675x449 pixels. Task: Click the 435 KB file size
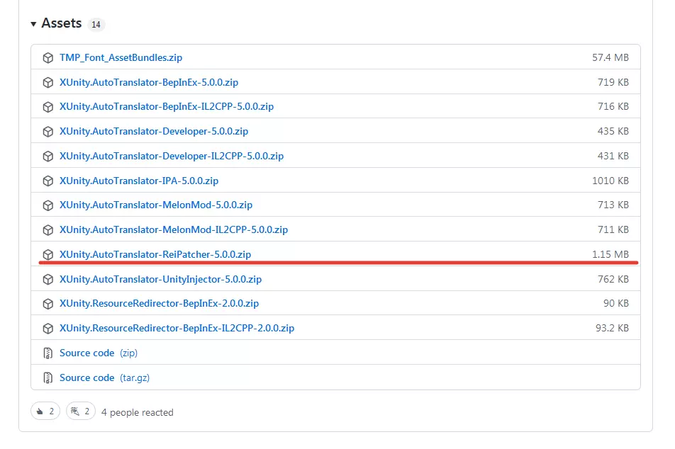point(613,131)
